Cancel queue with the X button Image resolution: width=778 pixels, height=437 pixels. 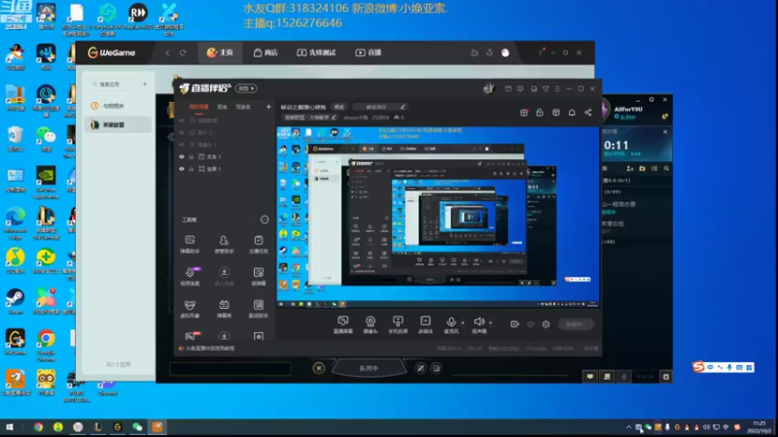[319, 368]
